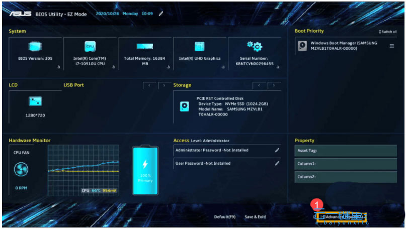Click the 1280*720 resolution text

pyautogui.click(x=35, y=116)
